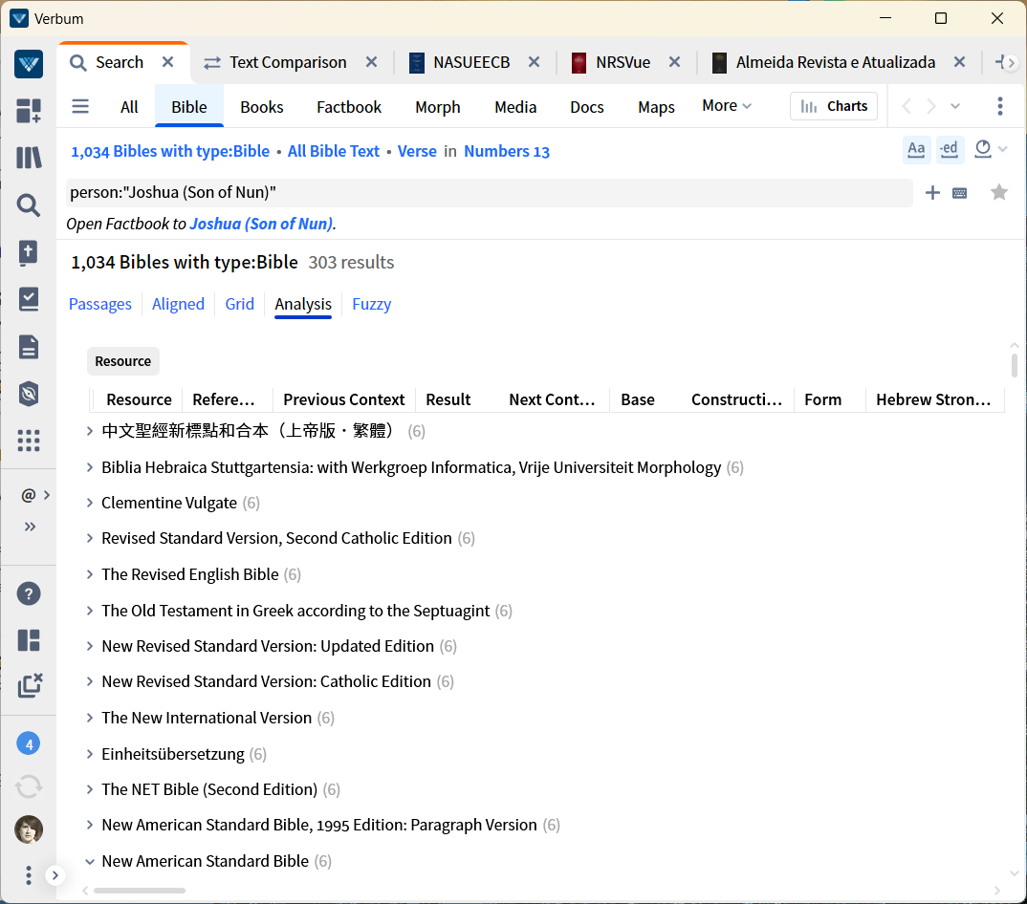Open the Layouts icon in sidebar
This screenshot has height=904, width=1027.
(28, 640)
